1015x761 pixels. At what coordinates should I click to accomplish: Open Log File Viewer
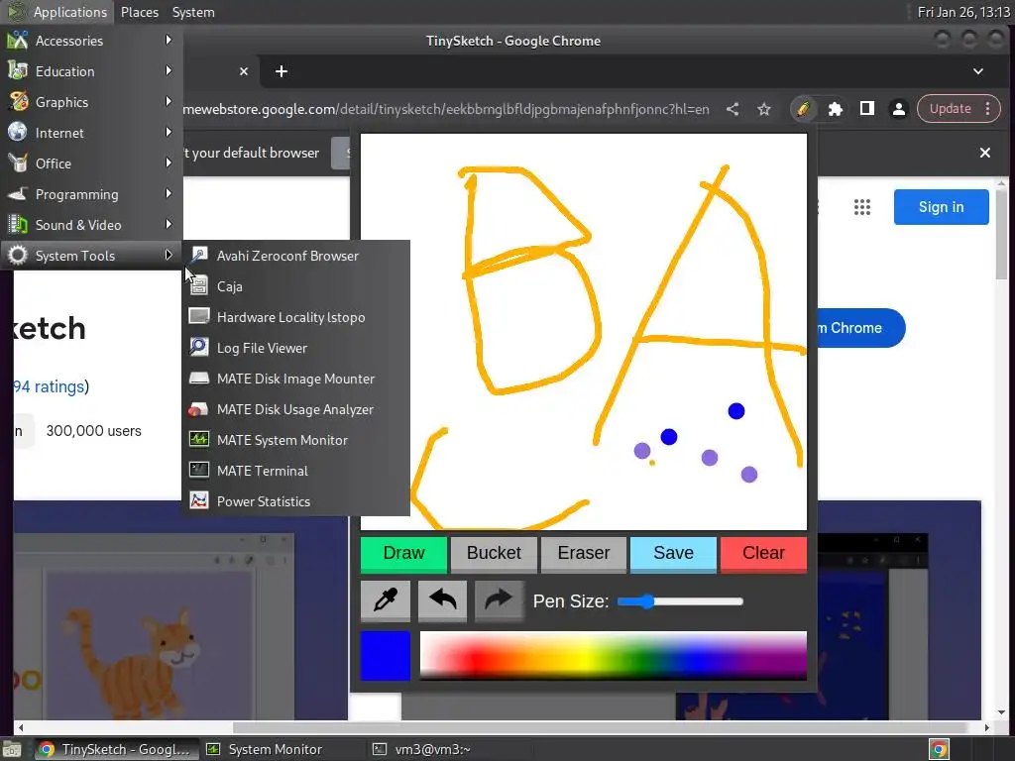point(296,348)
